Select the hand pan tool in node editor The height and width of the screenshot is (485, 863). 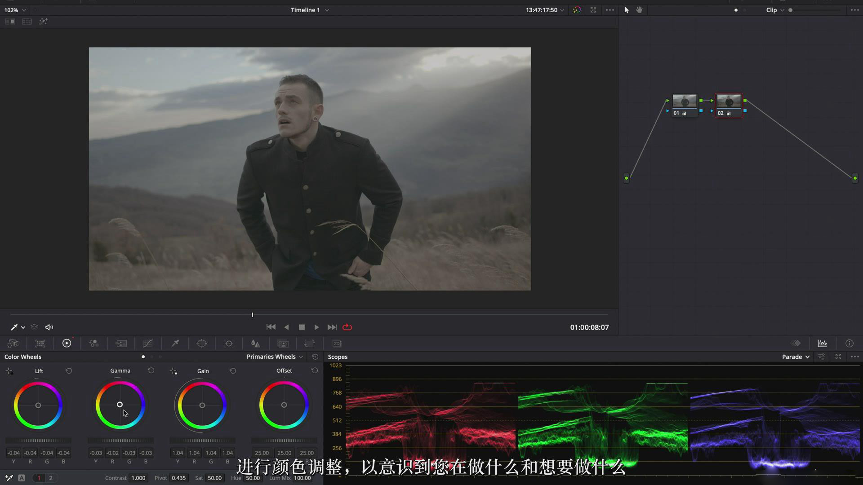pyautogui.click(x=639, y=10)
